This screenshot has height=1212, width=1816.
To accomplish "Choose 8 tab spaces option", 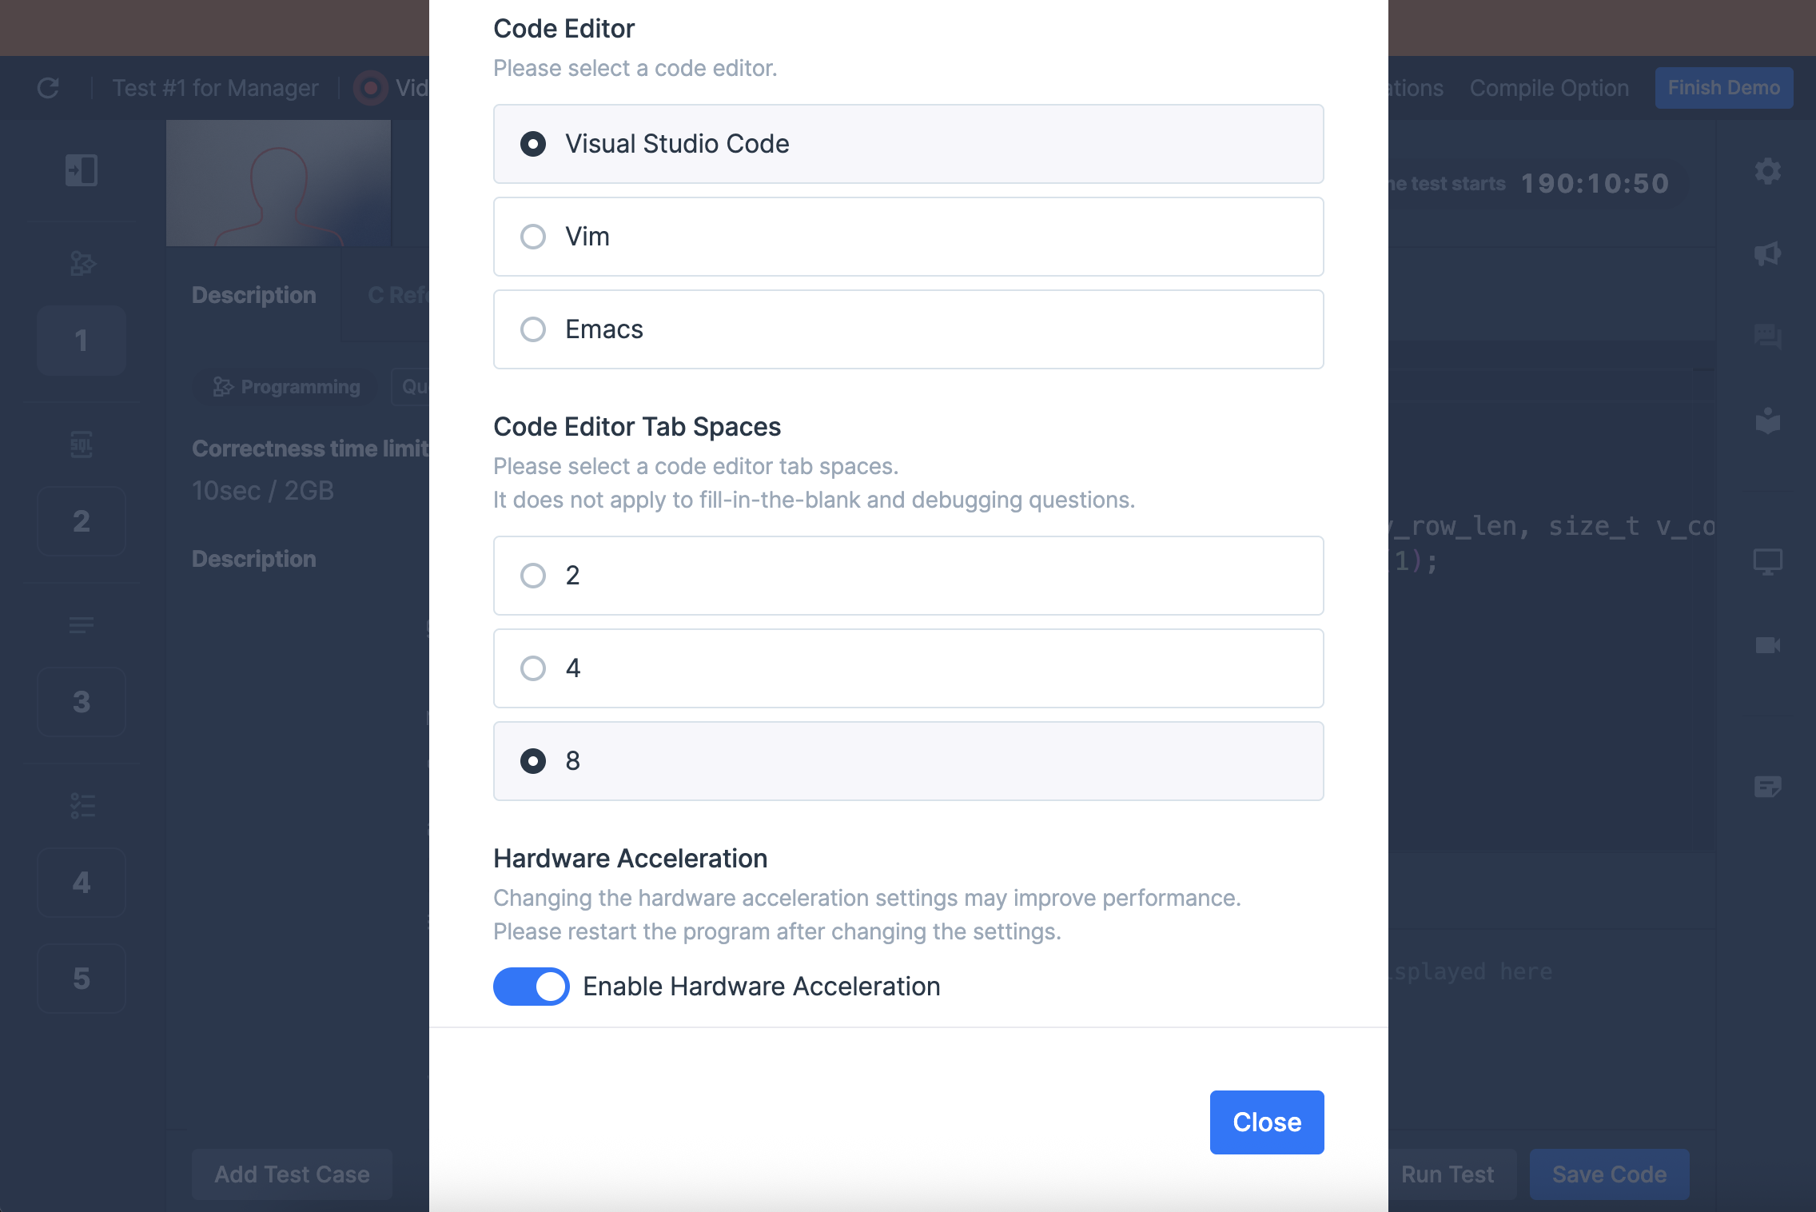I will 908,761.
